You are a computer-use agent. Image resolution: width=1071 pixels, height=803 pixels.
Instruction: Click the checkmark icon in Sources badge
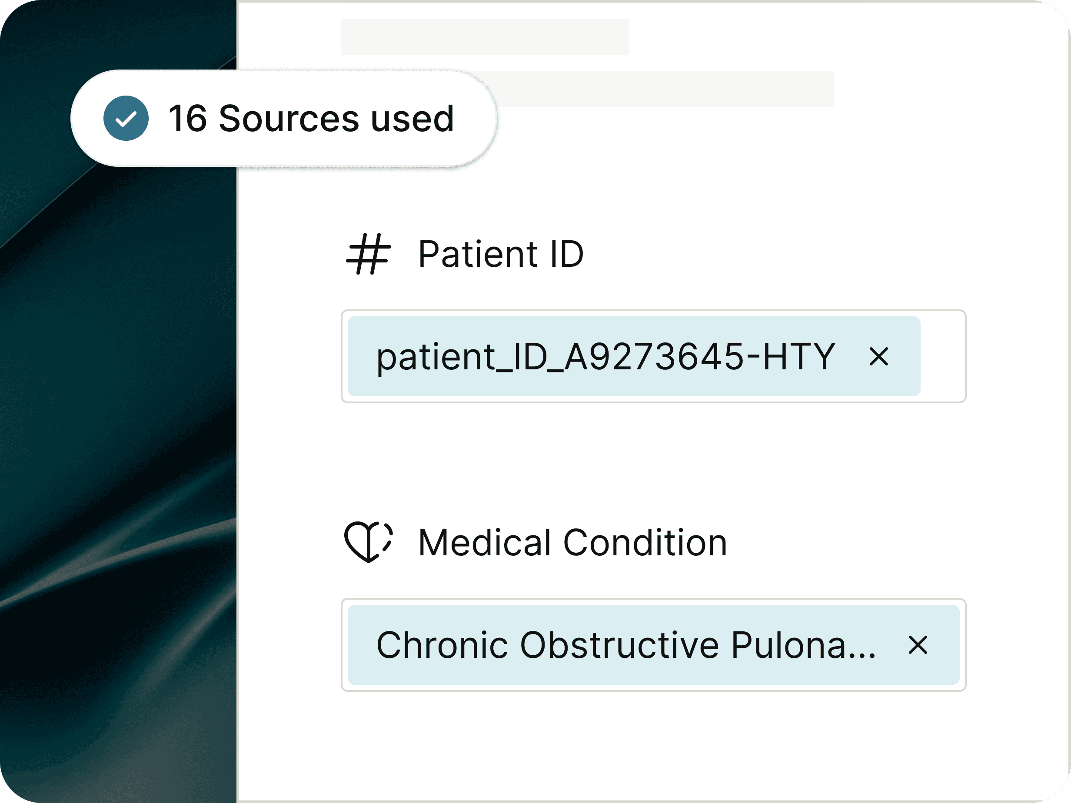tap(126, 119)
